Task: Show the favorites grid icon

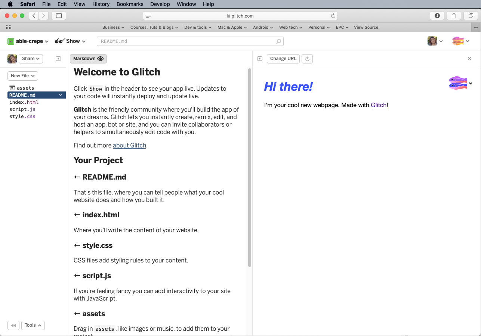Action: pos(9,27)
